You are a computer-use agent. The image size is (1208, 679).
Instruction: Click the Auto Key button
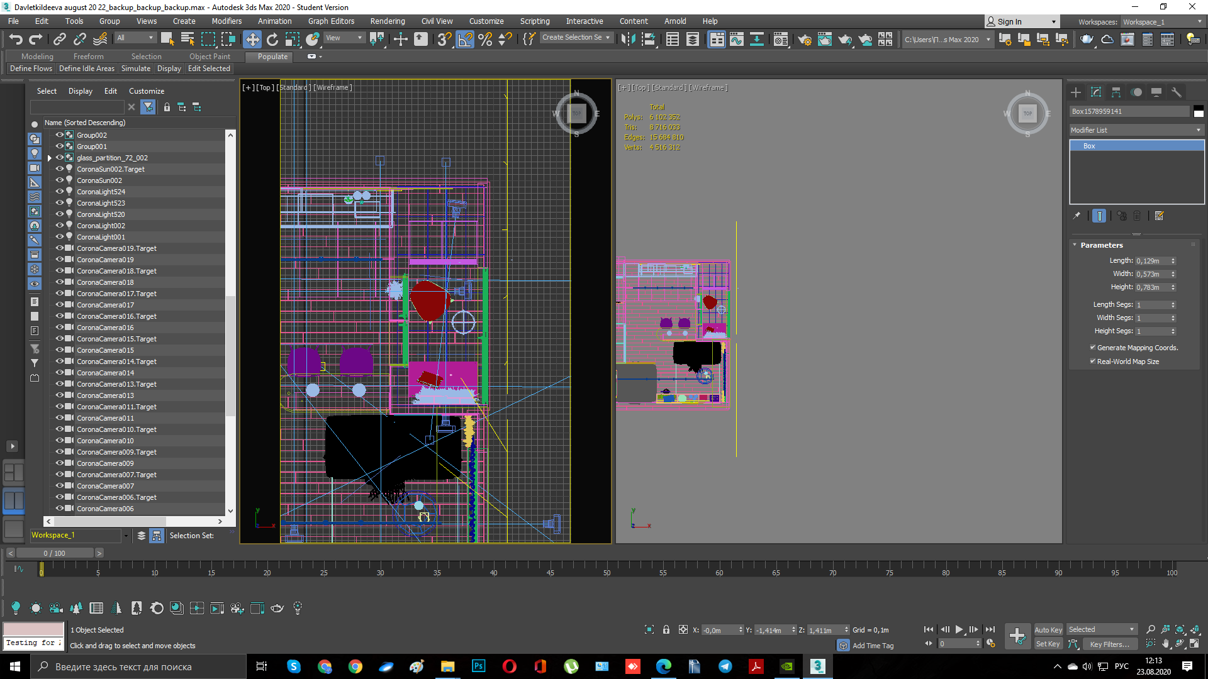1048,630
